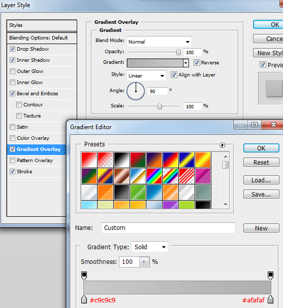Click OK in the Gradient Editor
Viewport: 283px width, 308px height.
261,148
